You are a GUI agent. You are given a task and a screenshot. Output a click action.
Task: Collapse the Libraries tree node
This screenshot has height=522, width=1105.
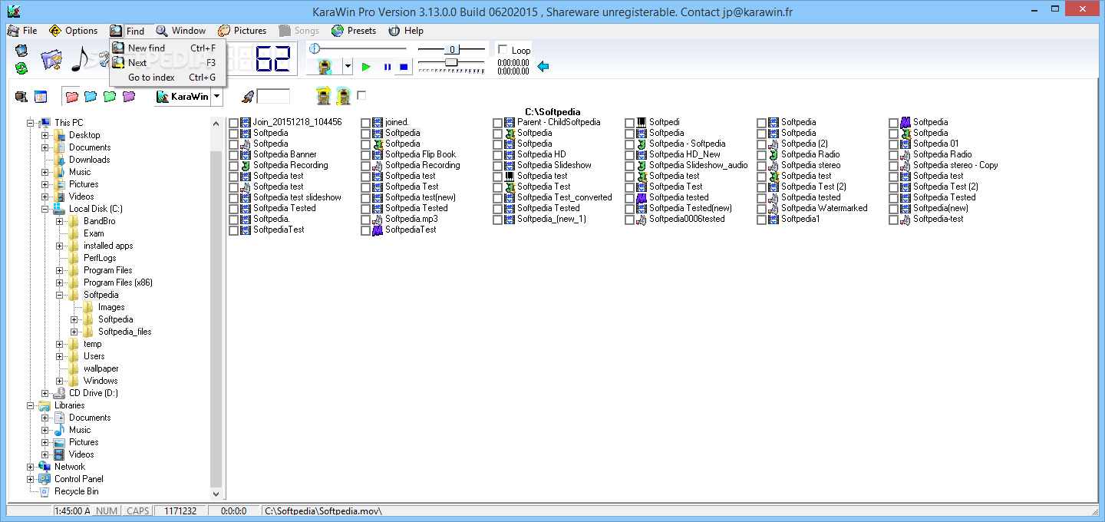click(x=31, y=405)
